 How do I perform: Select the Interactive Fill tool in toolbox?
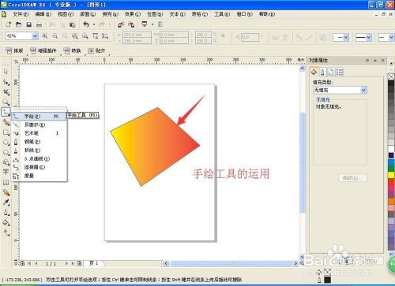6,232
